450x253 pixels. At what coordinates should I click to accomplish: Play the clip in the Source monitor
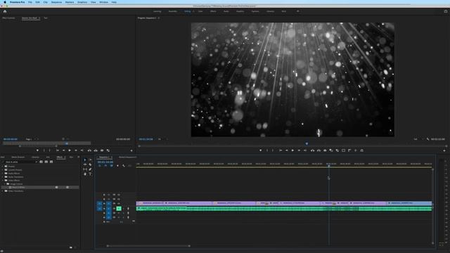point(70,150)
